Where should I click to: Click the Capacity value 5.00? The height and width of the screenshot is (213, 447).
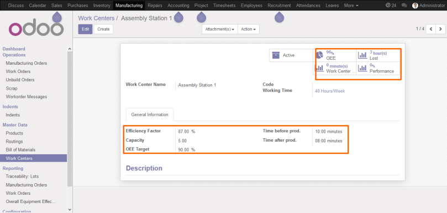tap(182, 141)
